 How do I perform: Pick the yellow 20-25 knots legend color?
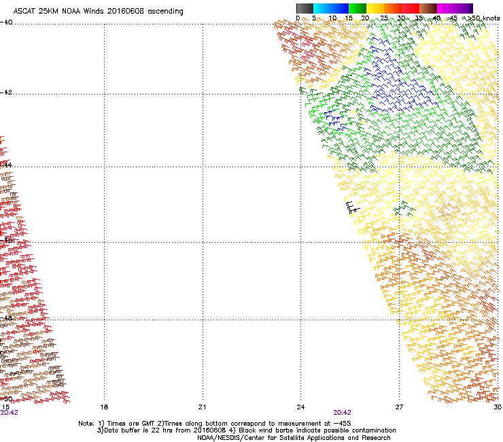click(x=375, y=8)
